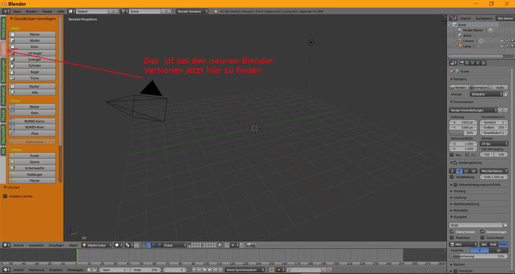Click the Ende frame field
Viewport: 515px width, 274px height.
tap(146, 270)
